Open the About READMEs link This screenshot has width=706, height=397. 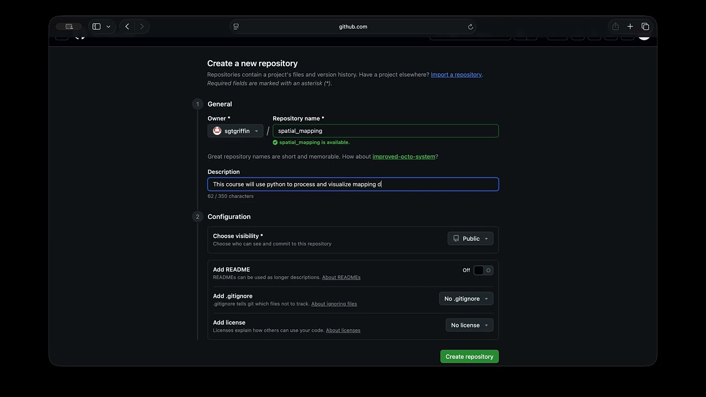coord(341,277)
